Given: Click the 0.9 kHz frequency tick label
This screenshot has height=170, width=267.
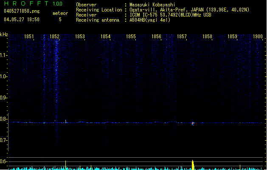Looking at the screenshot, I should tap(3, 98).
